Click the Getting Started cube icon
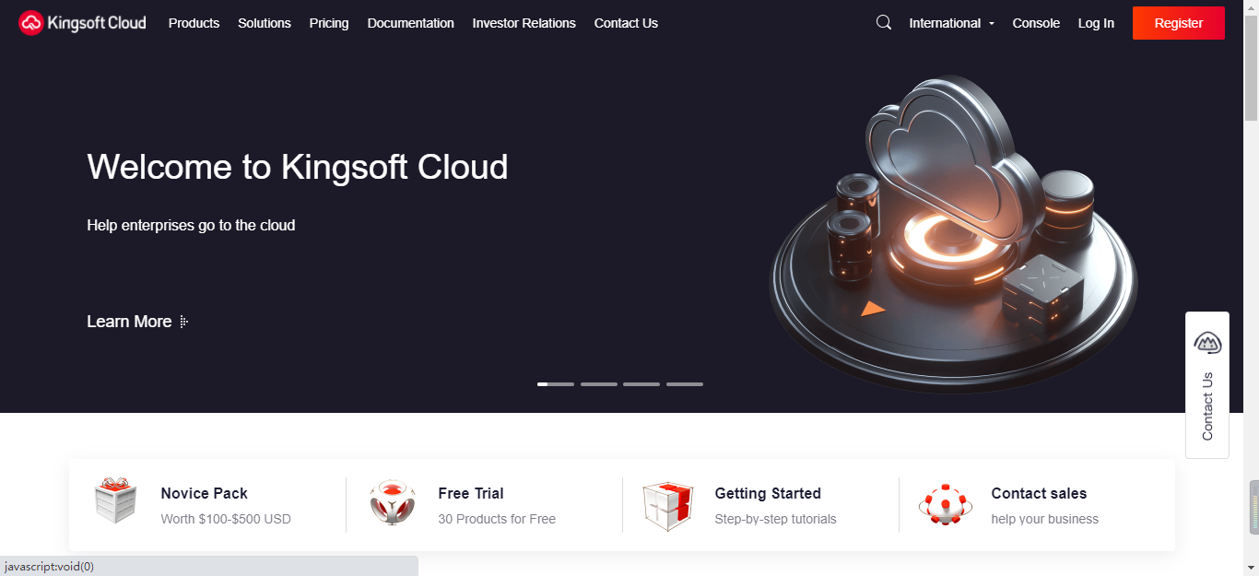The width and height of the screenshot is (1259, 576). 668,505
